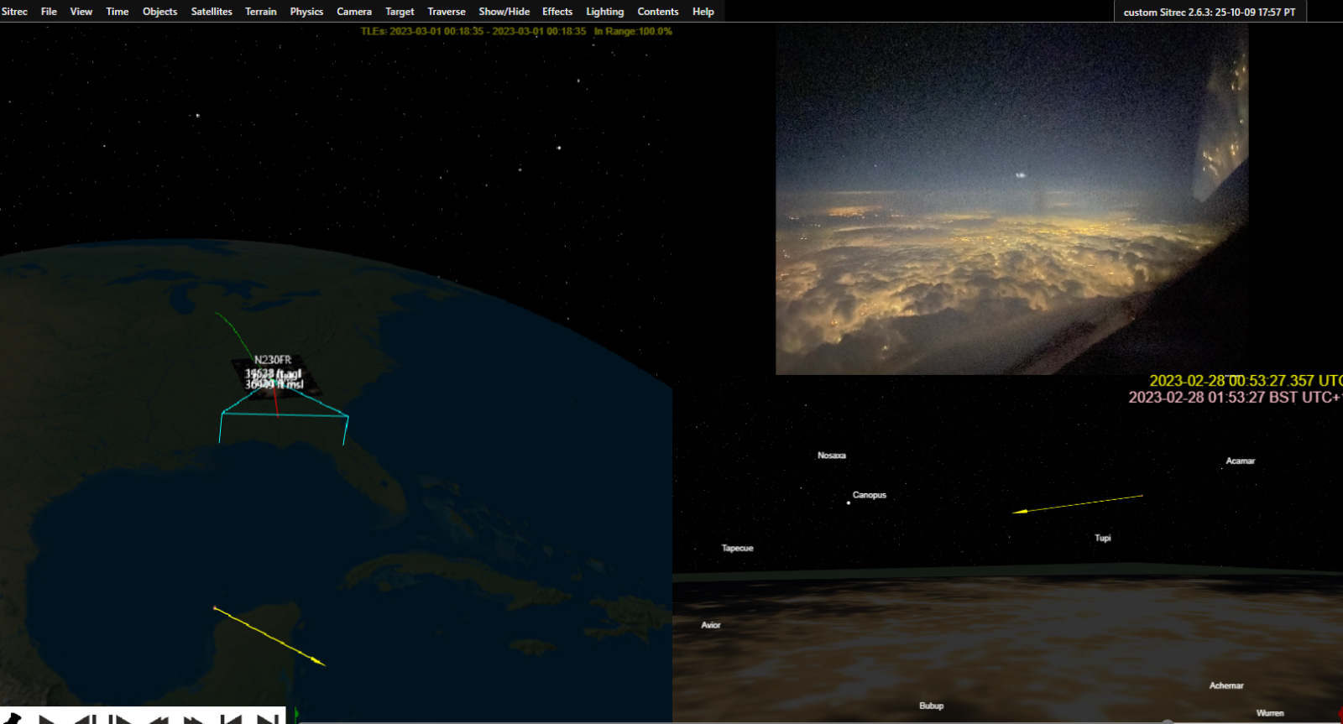This screenshot has height=724, width=1343.
Task: Open the Help menu
Action: 703,12
